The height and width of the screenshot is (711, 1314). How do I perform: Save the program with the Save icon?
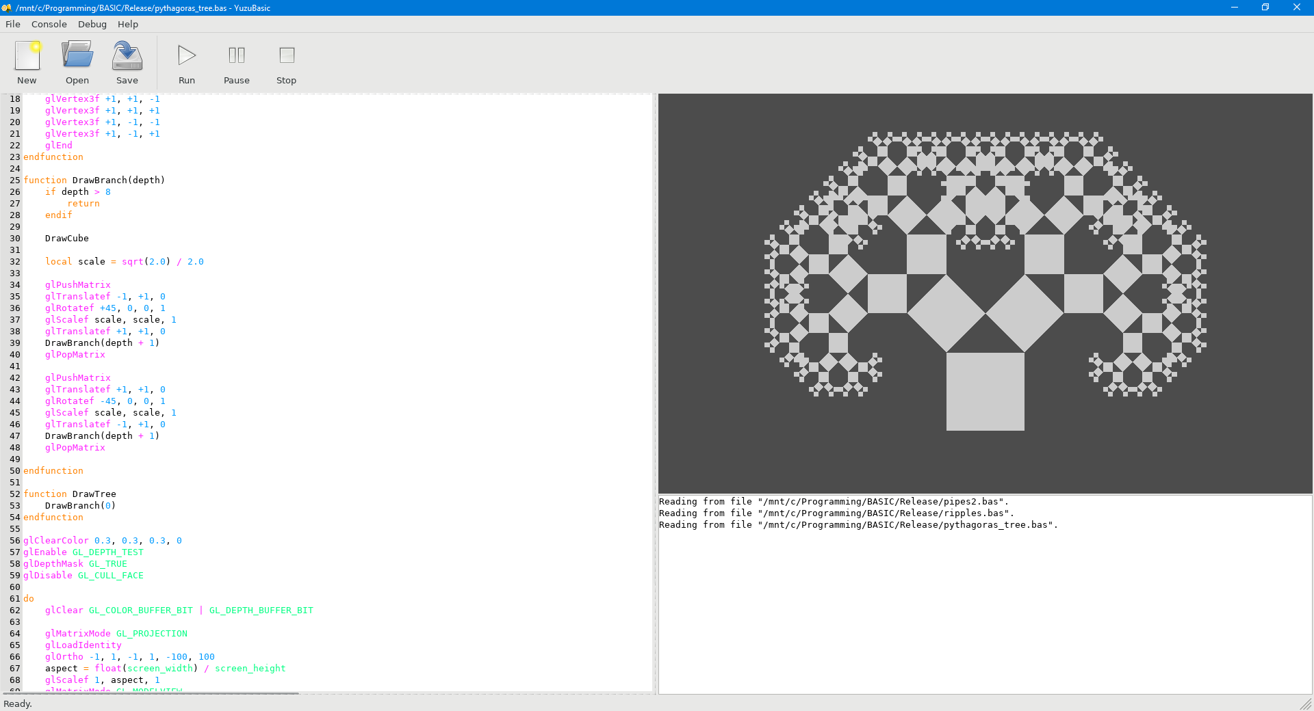click(127, 62)
